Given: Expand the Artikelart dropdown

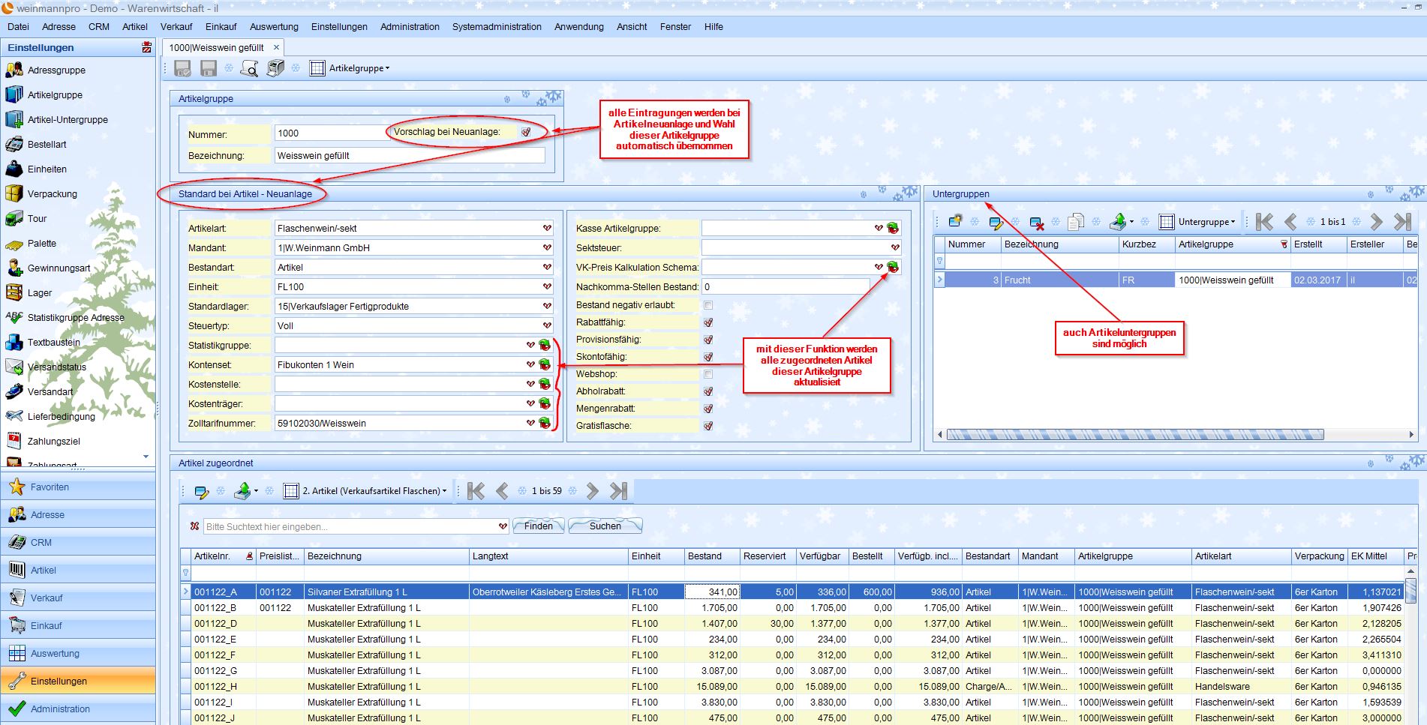Looking at the screenshot, I should (x=547, y=228).
